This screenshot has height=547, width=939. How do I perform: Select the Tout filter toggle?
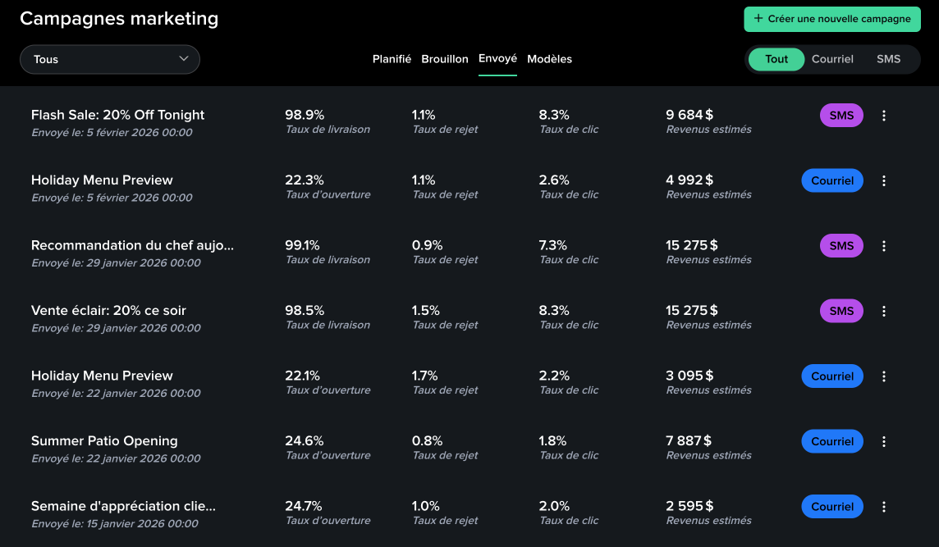click(776, 59)
